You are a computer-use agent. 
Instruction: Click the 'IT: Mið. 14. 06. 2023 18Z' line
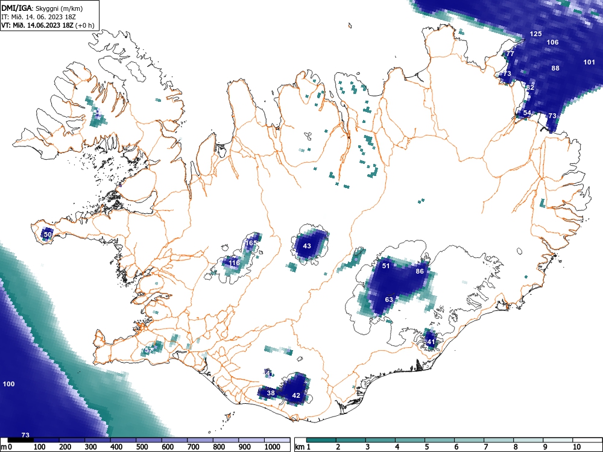click(39, 17)
